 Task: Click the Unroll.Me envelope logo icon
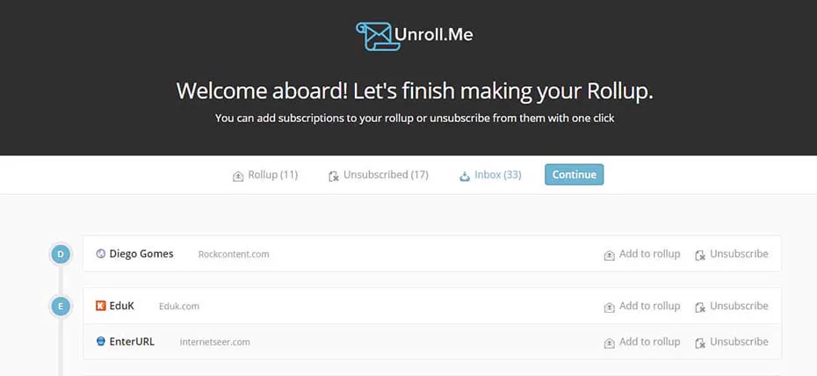(x=378, y=36)
